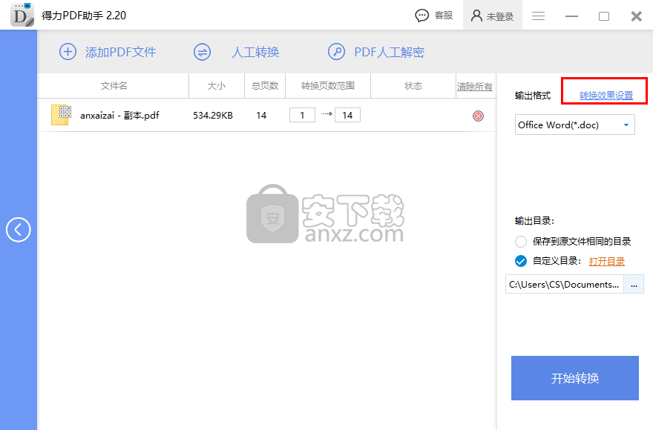653x430 pixels.
Task: Click PDF人工解密 toolbar label
Action: tap(389, 52)
